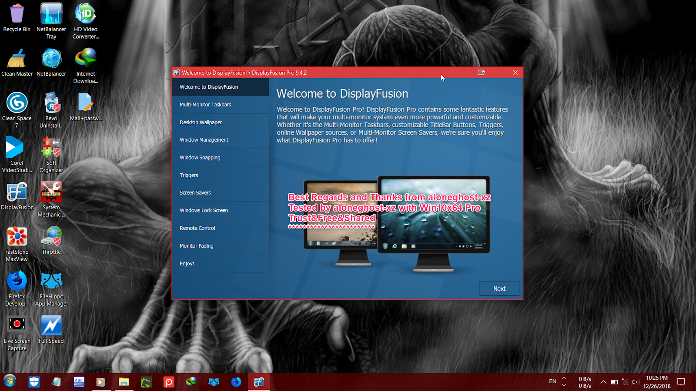The image size is (696, 391).
Task: Click the 0 B/s network speed meter
Action: [x=585, y=382]
